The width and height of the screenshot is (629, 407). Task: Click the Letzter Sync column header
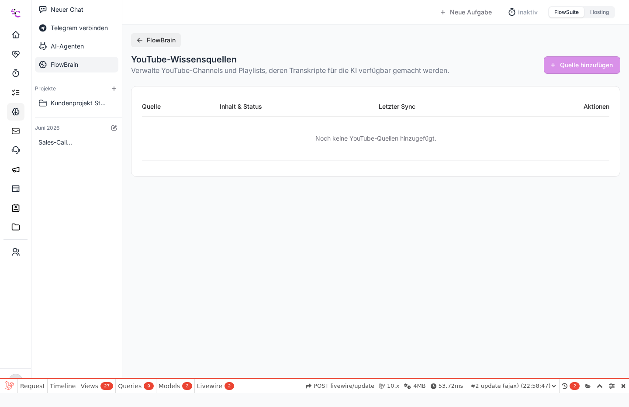397,107
